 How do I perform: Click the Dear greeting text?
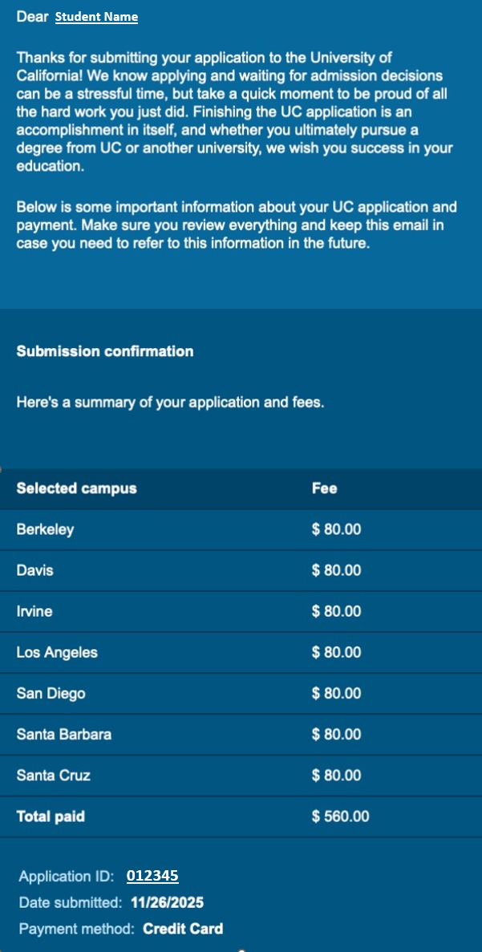32,16
